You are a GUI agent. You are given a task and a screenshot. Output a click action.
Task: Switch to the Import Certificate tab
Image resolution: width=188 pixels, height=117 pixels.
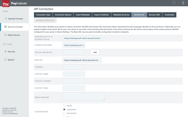(x=102, y=15)
